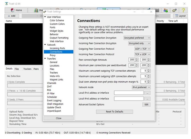
Task: Open Magnet Links settings page
Action: point(57,80)
